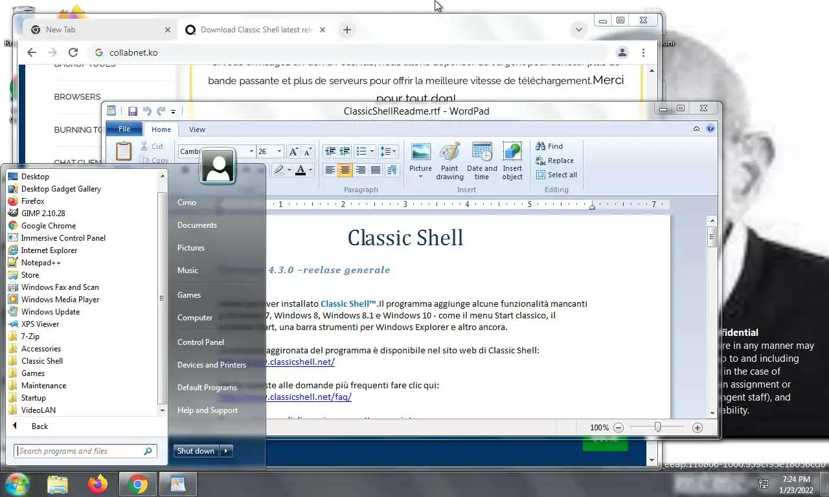Click Replace in the Editing group
This screenshot has height=497, width=829.
(555, 160)
